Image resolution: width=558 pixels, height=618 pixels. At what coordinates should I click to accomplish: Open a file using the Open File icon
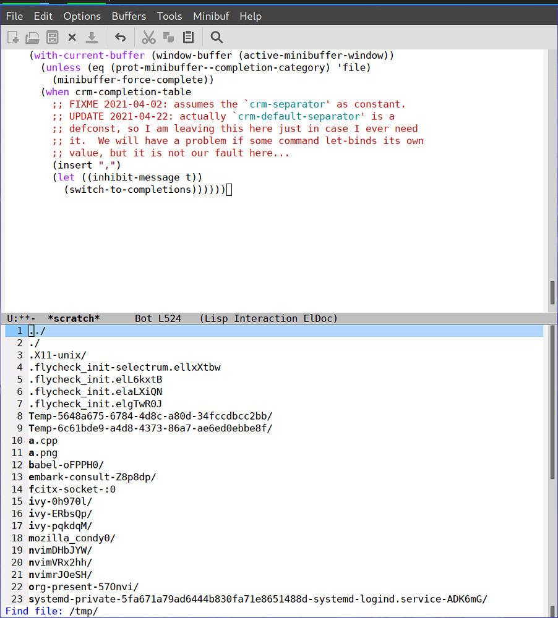(32, 37)
